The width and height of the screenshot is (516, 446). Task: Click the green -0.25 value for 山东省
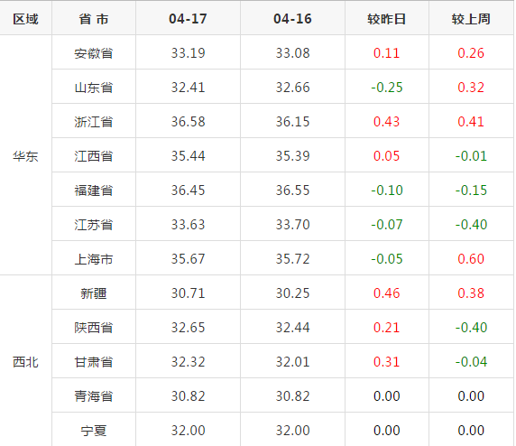(387, 88)
